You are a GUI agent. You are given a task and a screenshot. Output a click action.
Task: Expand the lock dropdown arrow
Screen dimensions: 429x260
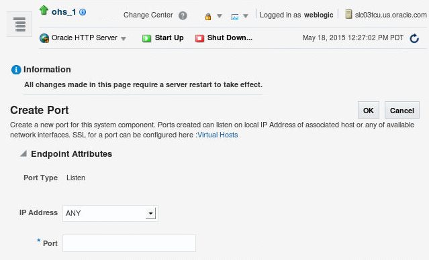pyautogui.click(x=220, y=16)
